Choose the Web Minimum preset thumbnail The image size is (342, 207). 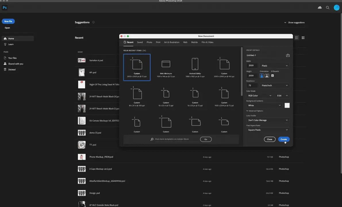[x=166, y=64]
